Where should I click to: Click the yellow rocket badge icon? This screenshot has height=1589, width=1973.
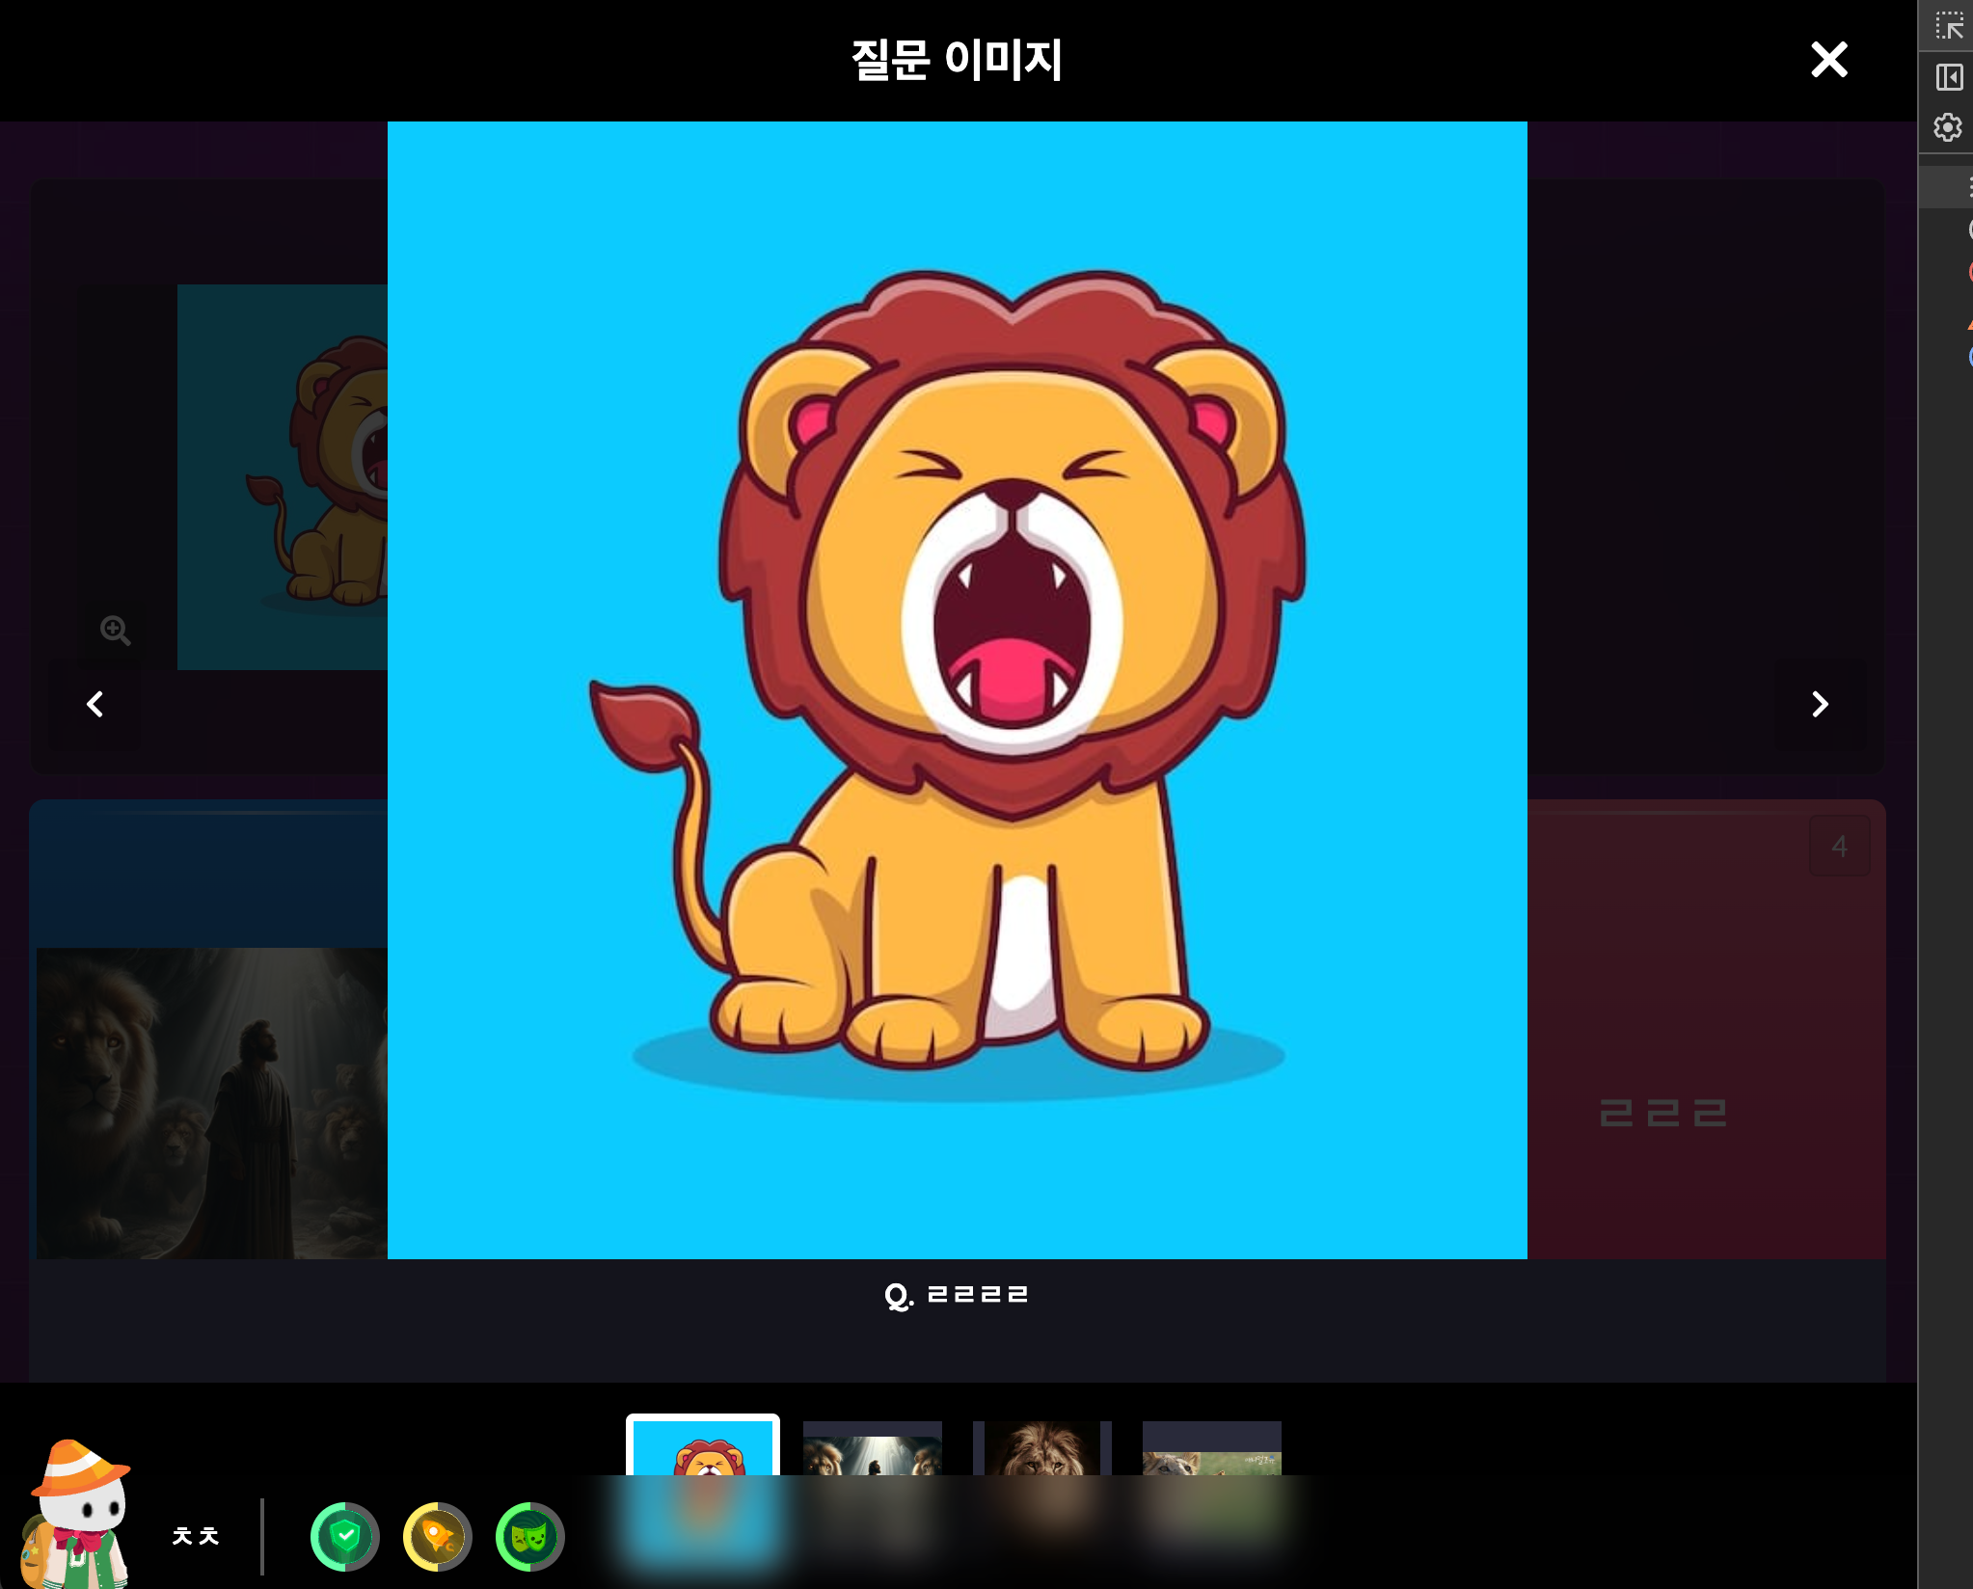coord(438,1536)
